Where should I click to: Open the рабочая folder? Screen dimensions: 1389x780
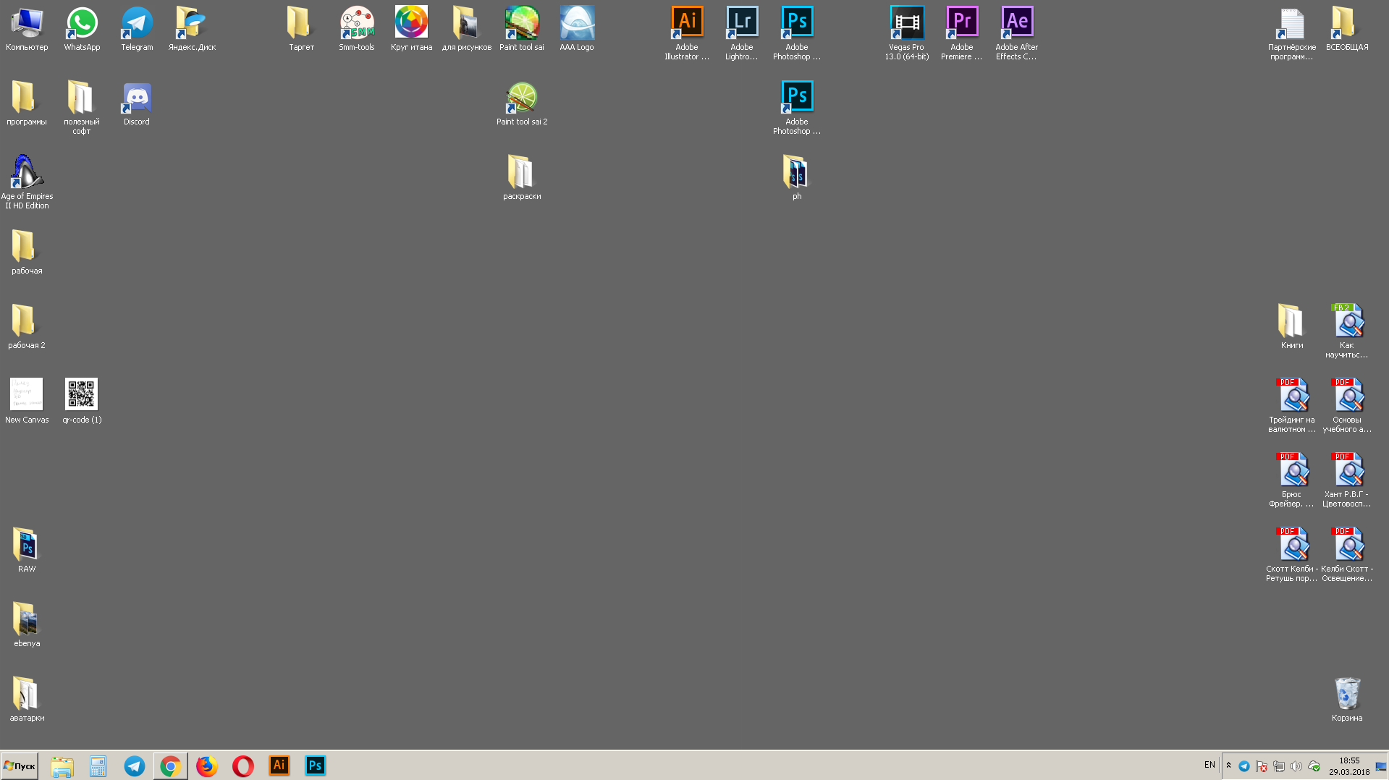click(x=27, y=253)
